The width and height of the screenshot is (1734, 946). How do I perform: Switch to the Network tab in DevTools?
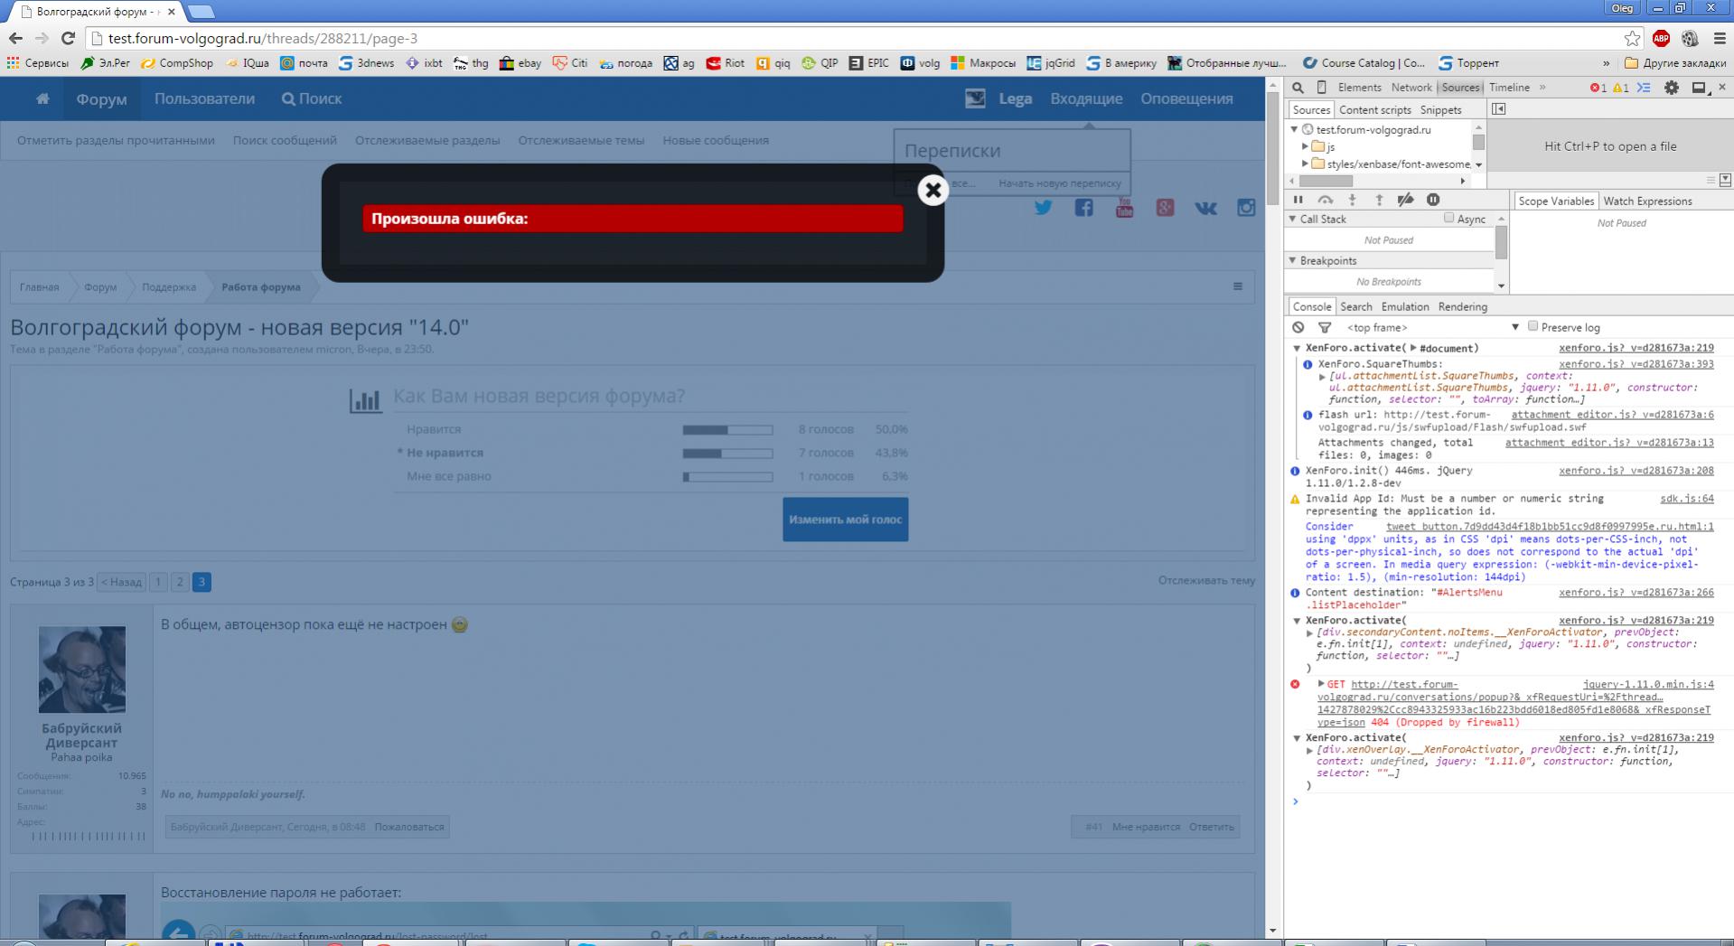coord(1411,88)
